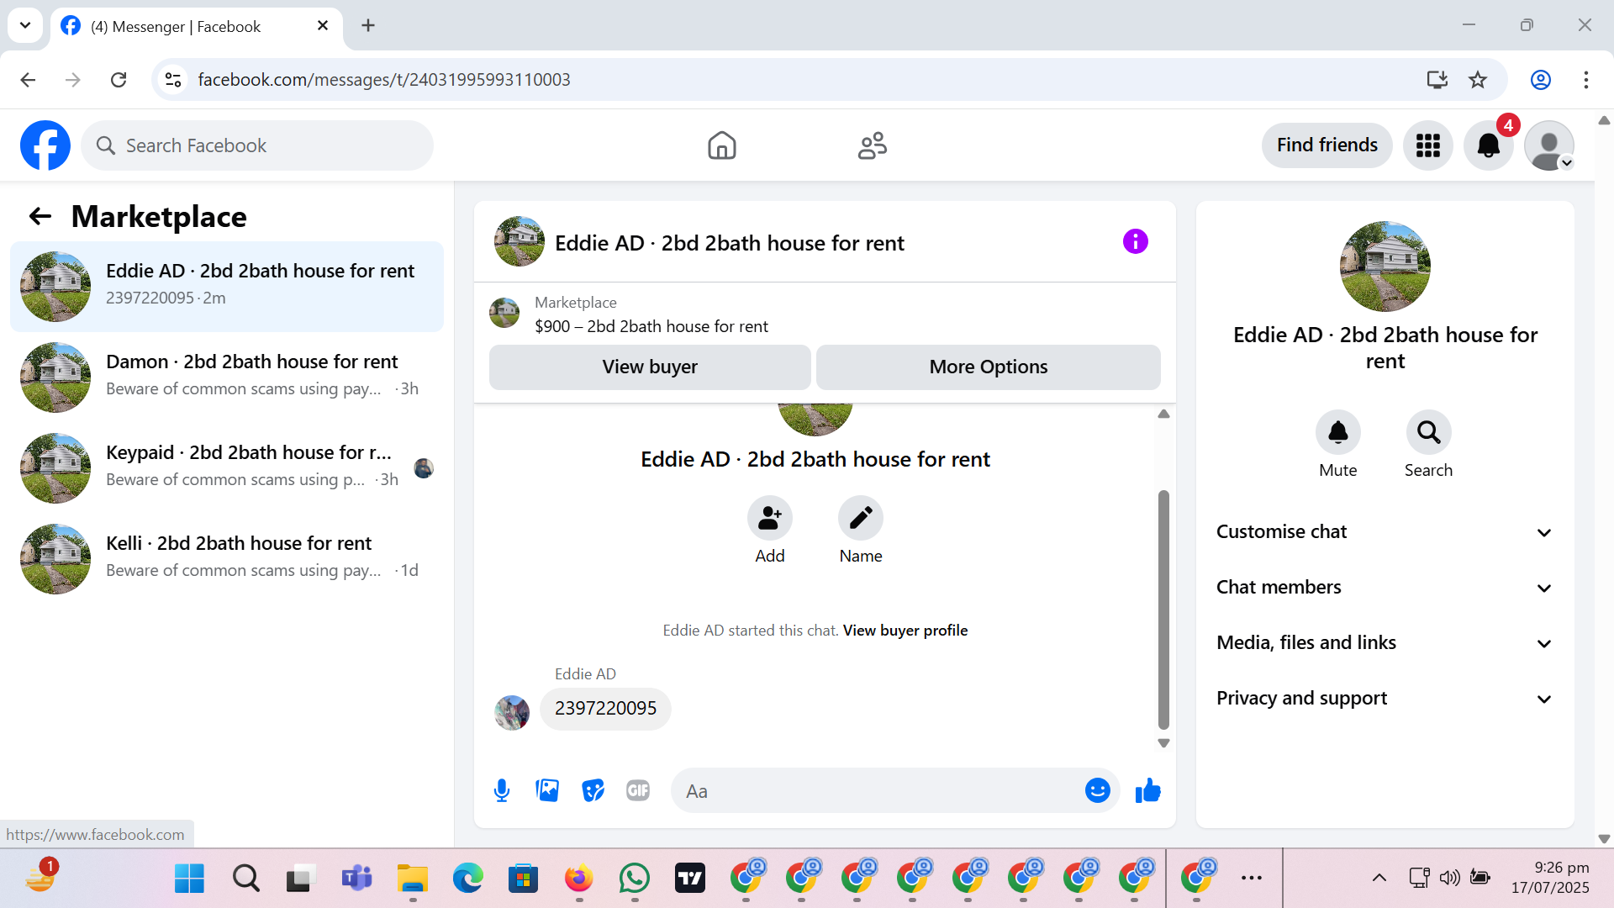Image resolution: width=1614 pixels, height=908 pixels.
Task: Mute the conversation with bell icon
Action: click(1337, 432)
